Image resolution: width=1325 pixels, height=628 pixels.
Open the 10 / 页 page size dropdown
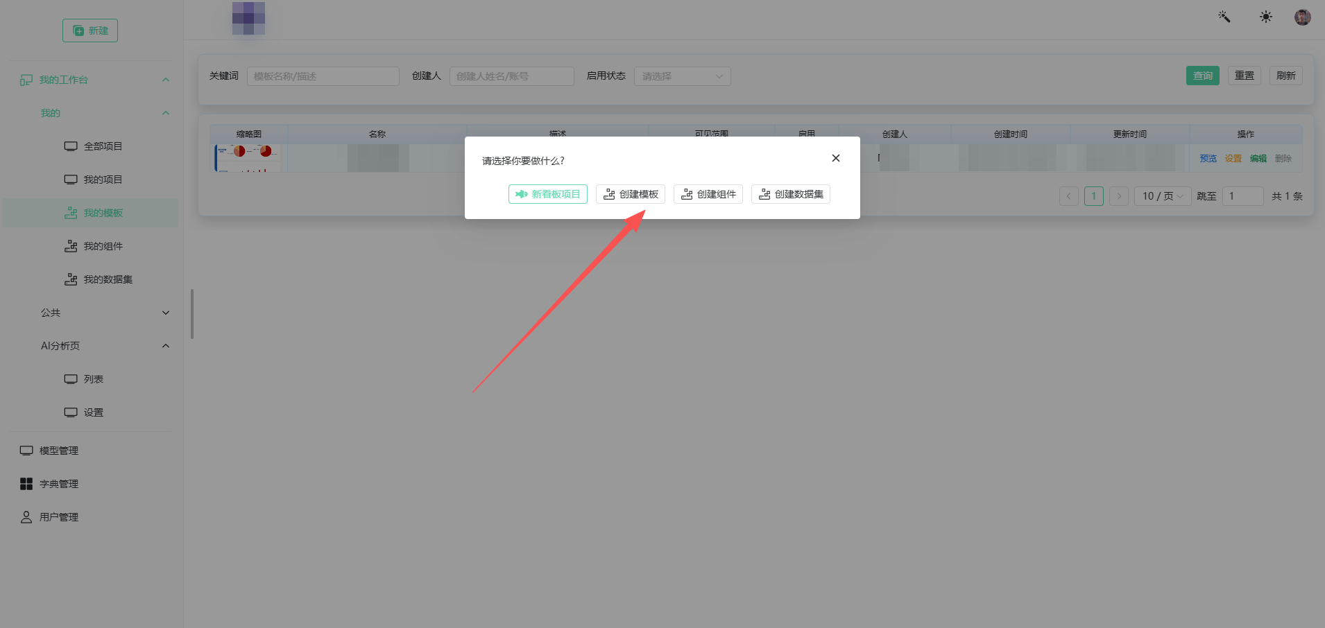pyautogui.click(x=1163, y=196)
